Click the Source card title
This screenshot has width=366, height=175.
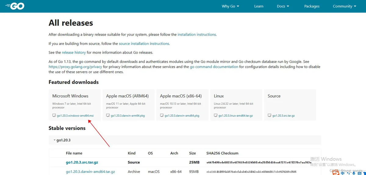[274, 96]
